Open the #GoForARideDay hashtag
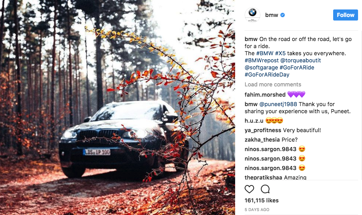The height and width of the screenshot is (215, 362). click(267, 75)
